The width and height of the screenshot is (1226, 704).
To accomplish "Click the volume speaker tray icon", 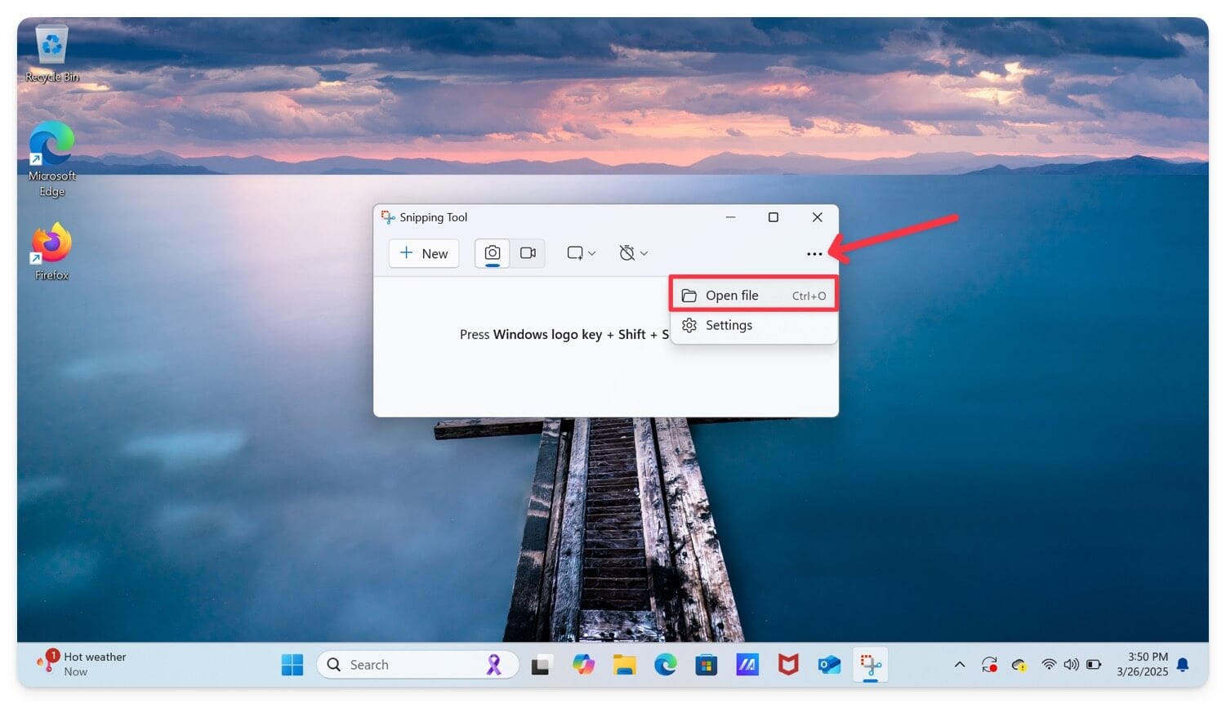I will [1072, 665].
